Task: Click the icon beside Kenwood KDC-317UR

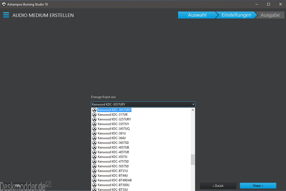Action: click(94, 115)
